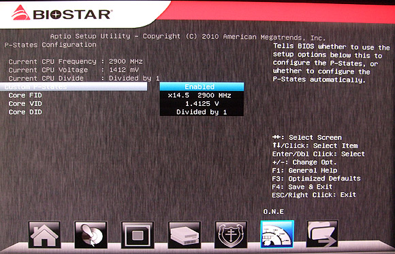The width and height of the screenshot is (395, 254).
Task: Click the Current CPU Voltage readout
Action: (74, 70)
